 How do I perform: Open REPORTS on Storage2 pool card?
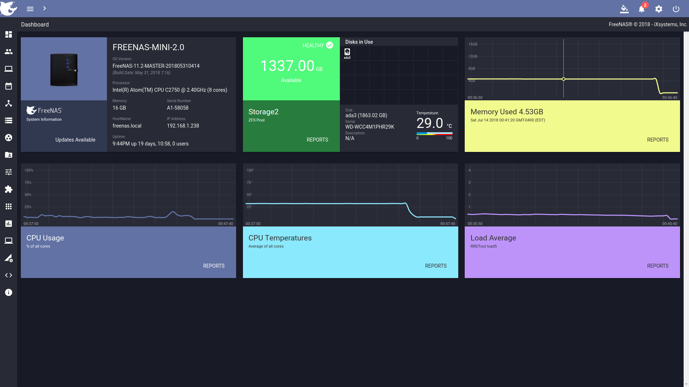point(317,140)
